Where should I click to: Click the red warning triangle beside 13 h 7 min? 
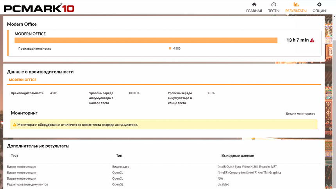point(312,40)
